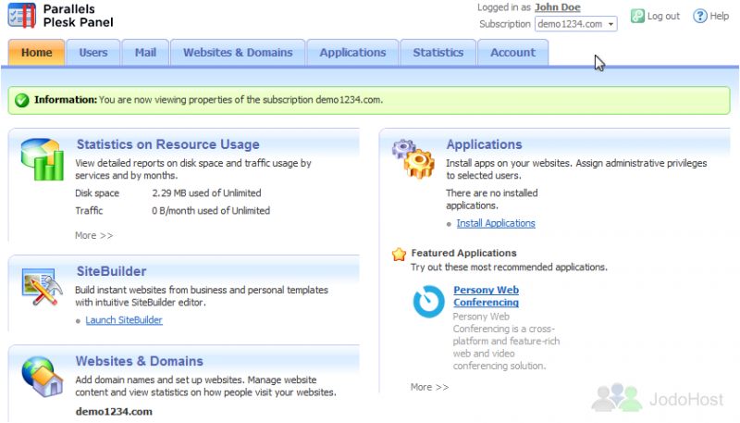The width and height of the screenshot is (740, 423).
Task: Click the 'There are no installed applications' text
Action: (492, 199)
